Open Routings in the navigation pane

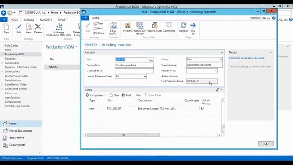pos(10,59)
